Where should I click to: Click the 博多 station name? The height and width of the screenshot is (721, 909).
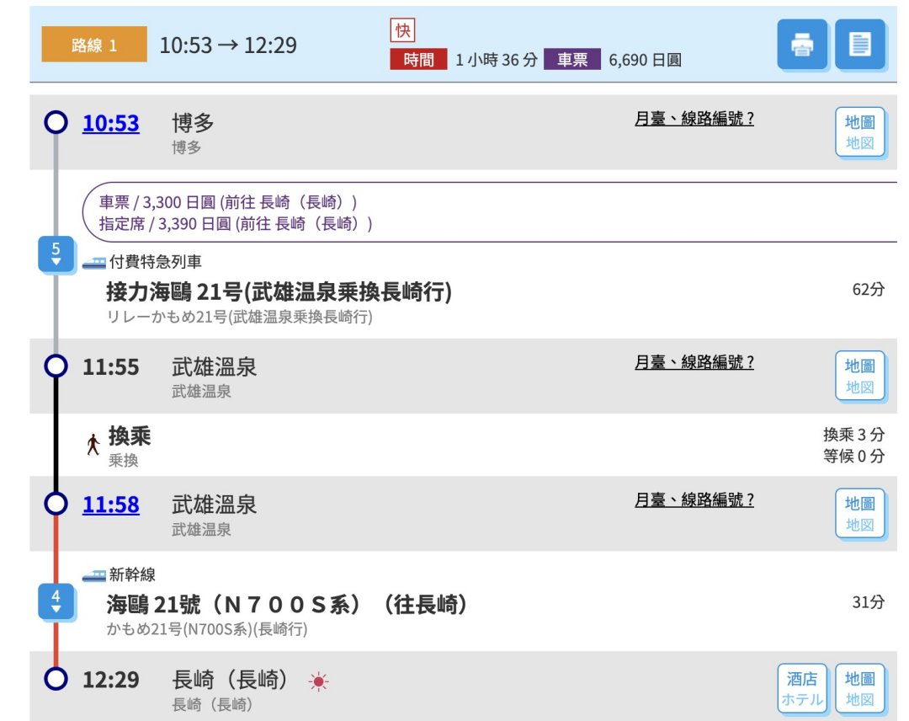pos(193,123)
